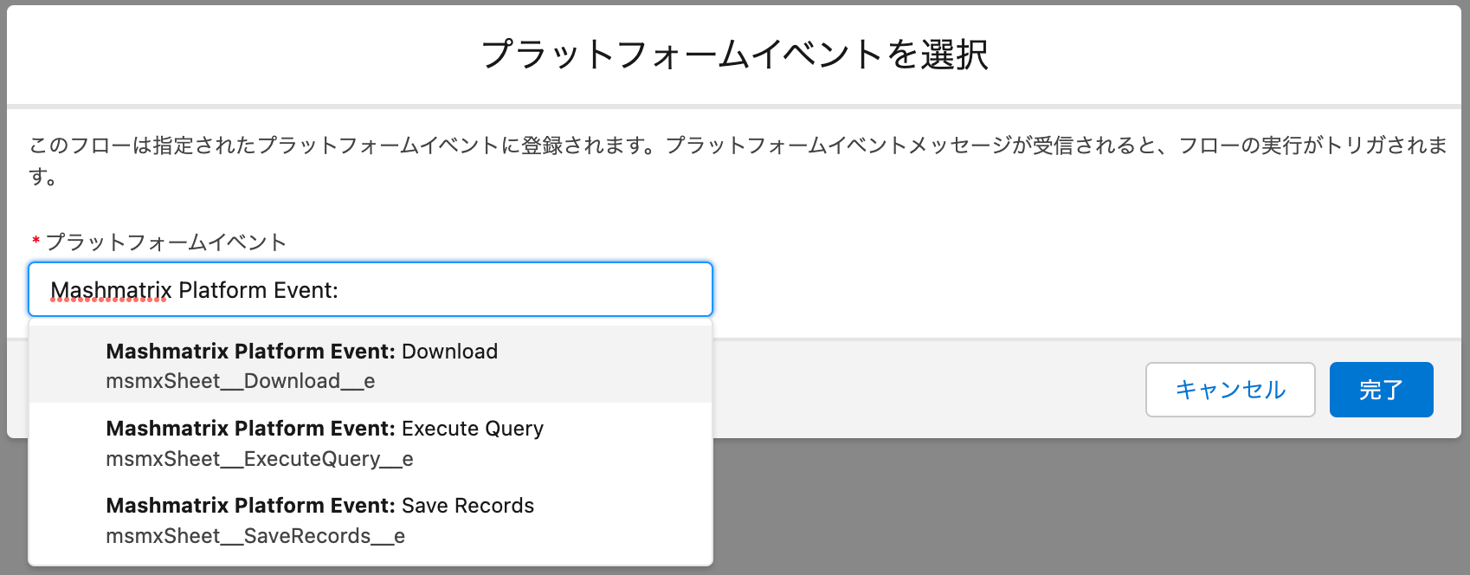Click the プラットフォームイベントを選択 dialog title
The image size is (1470, 575).
(734, 54)
